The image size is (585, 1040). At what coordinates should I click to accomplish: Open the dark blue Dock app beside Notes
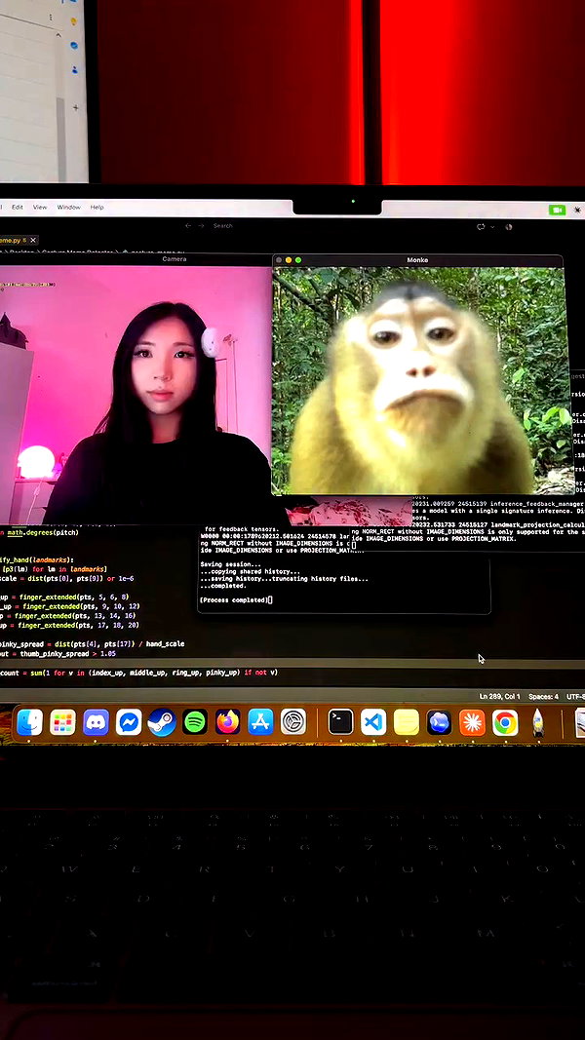click(x=439, y=721)
